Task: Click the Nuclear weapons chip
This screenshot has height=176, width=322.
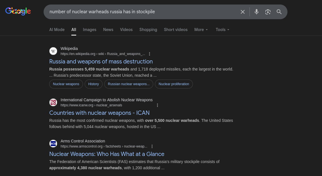Action: (x=66, y=84)
